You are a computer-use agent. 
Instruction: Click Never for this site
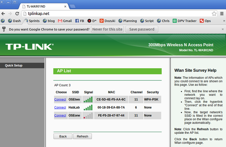click(107, 29)
